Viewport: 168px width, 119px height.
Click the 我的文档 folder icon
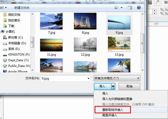(5, 15)
